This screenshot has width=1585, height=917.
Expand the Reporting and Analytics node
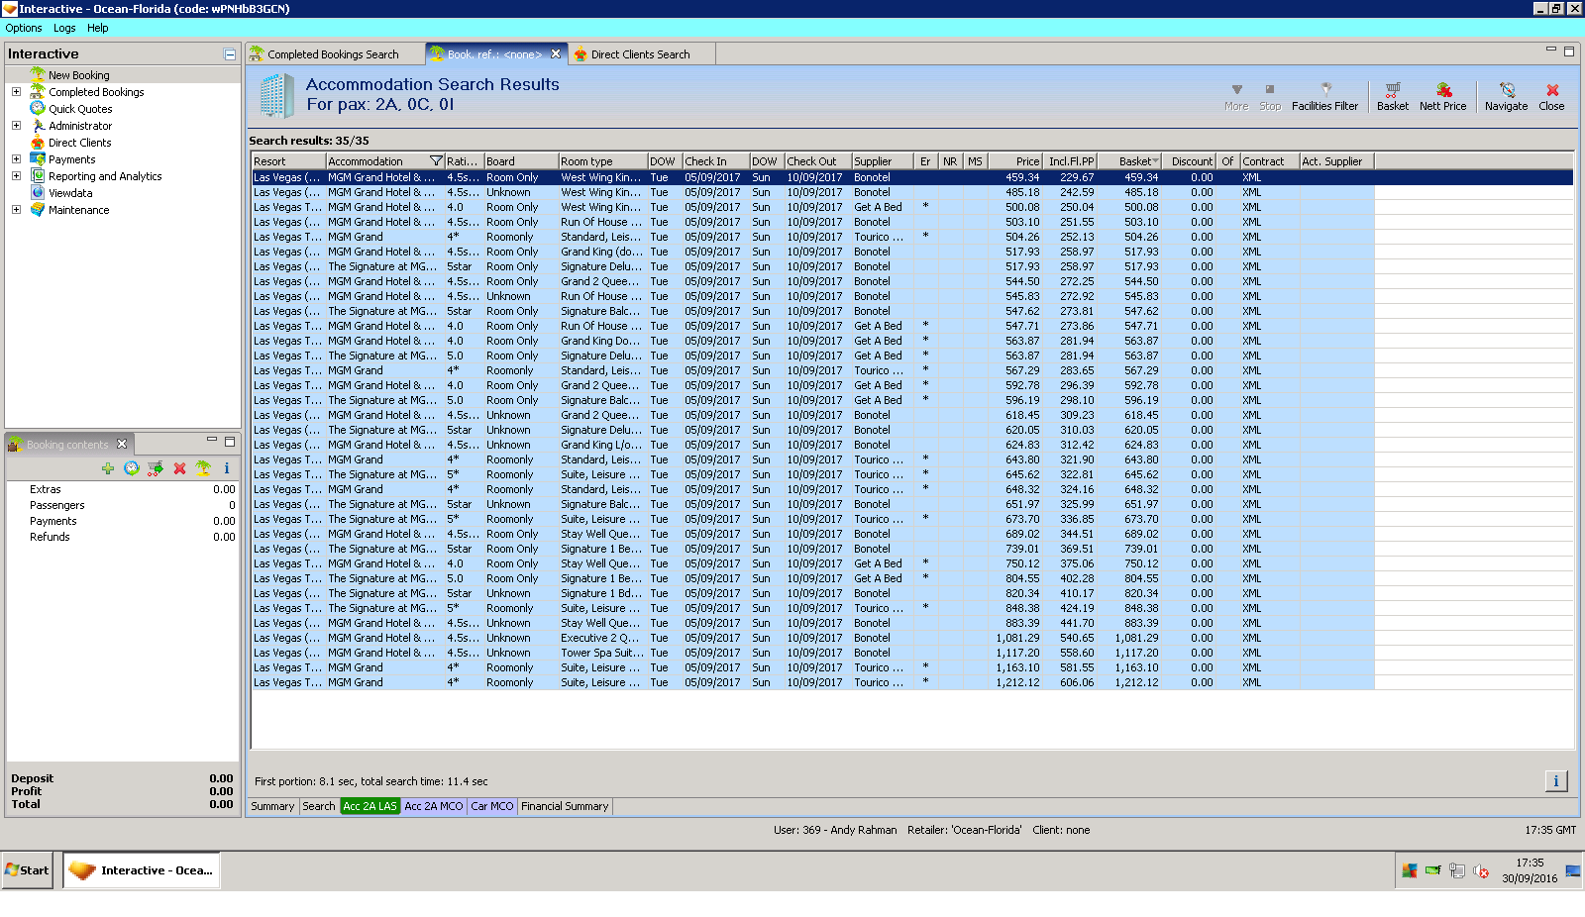click(x=16, y=176)
